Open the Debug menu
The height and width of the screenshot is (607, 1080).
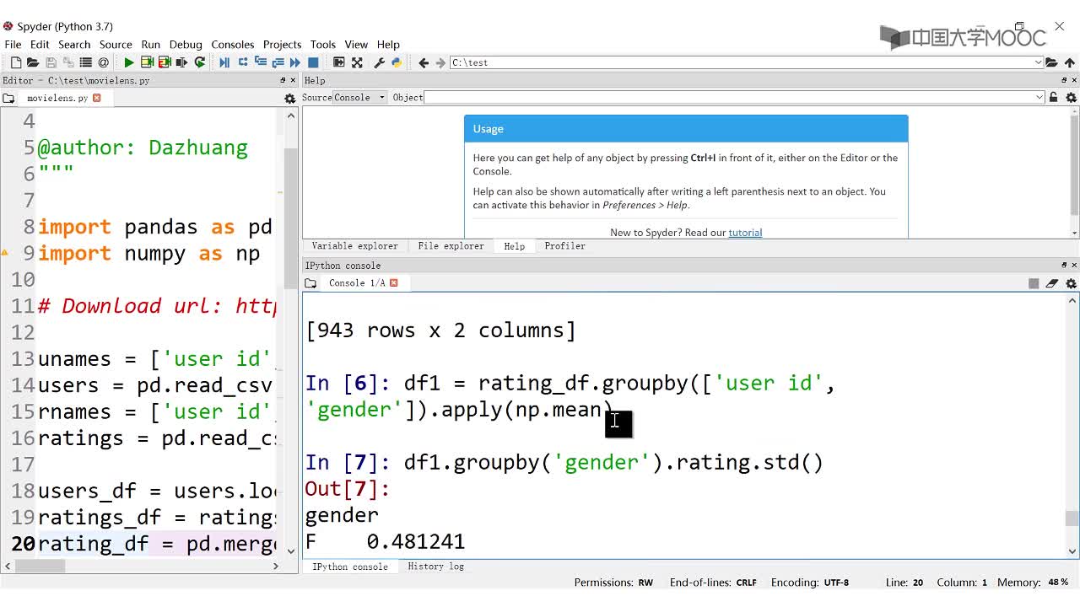186,44
